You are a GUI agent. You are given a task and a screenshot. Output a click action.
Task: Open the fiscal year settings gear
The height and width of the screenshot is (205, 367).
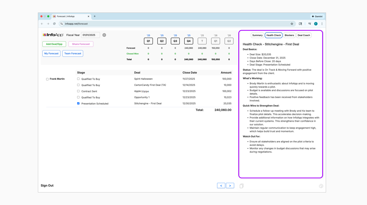[x=104, y=35]
